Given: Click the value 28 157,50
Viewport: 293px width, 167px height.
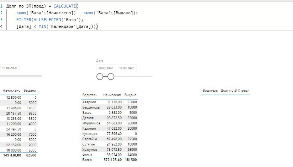Looking at the screenshot, I should point(14,113).
